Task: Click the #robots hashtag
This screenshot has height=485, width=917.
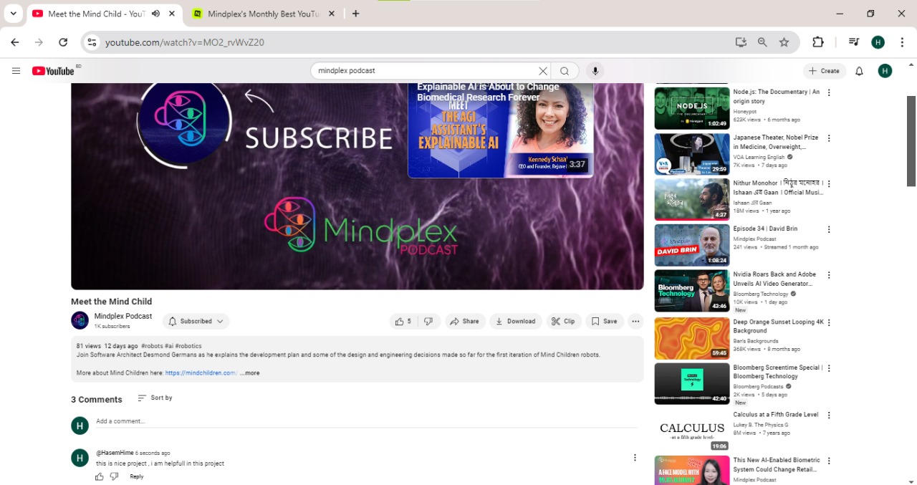Action: point(151,346)
